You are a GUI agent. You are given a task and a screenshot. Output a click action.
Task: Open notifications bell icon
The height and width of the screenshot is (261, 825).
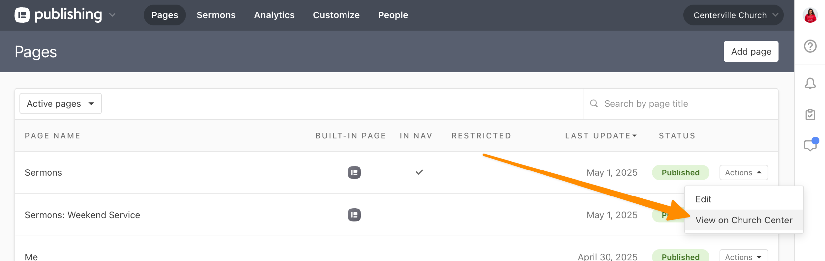(x=810, y=83)
